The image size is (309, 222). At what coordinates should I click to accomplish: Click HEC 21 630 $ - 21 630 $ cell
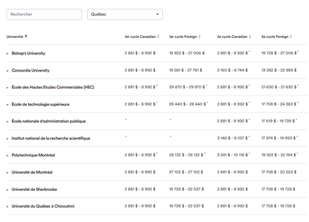(280, 87)
